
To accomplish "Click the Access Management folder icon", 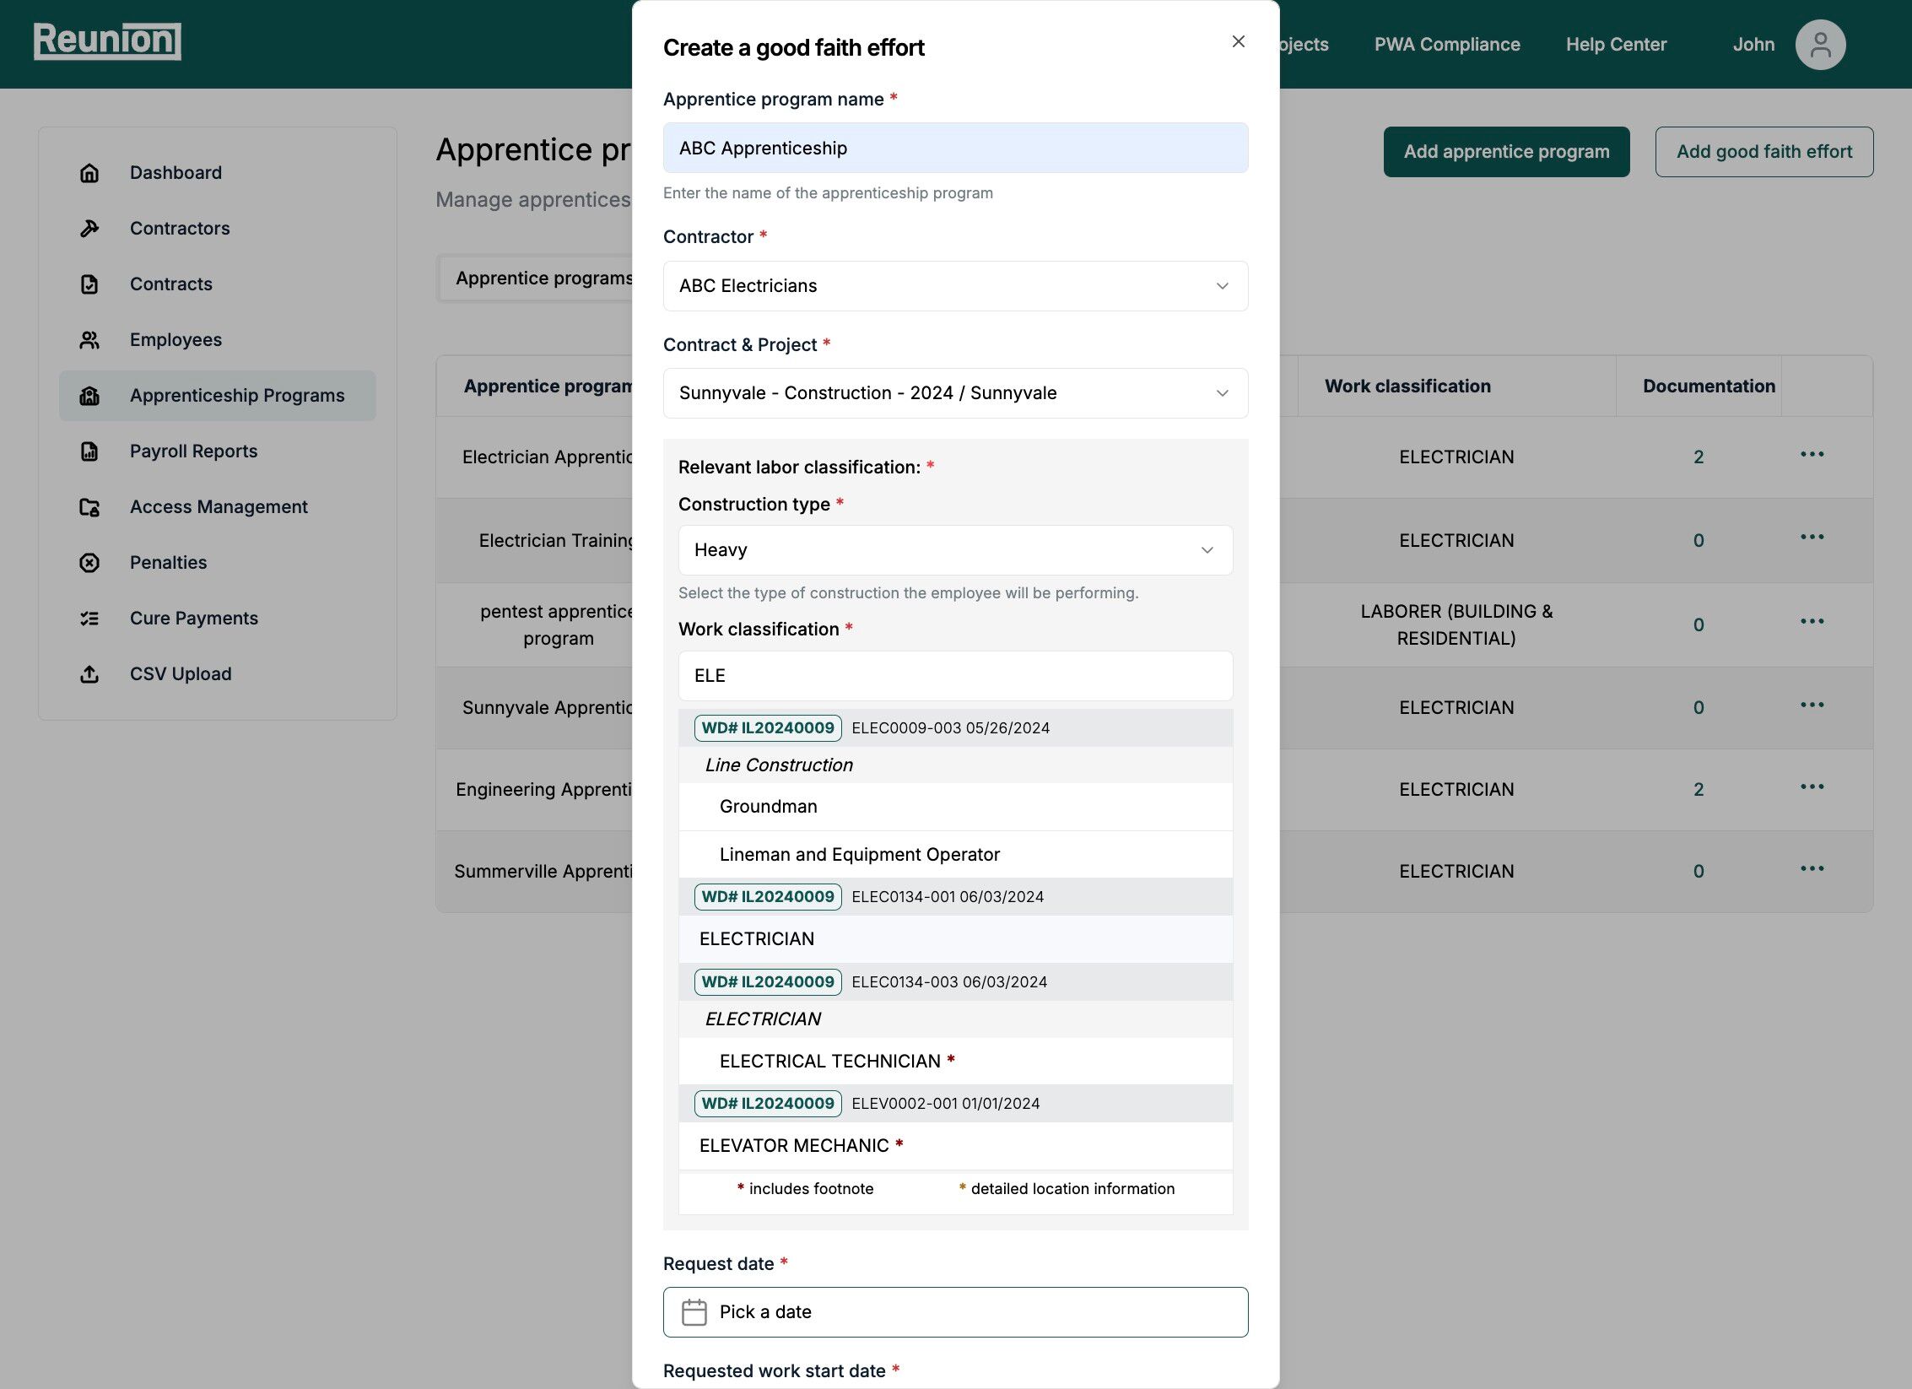I will 89,507.
